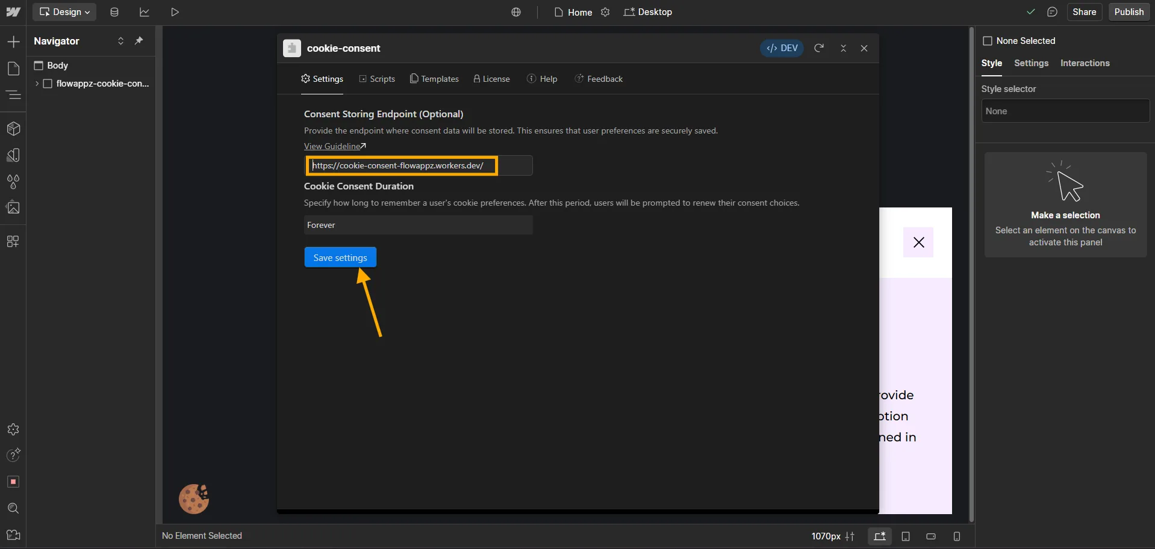Open the site settings gear in sidebar
The image size is (1155, 549).
13,429
